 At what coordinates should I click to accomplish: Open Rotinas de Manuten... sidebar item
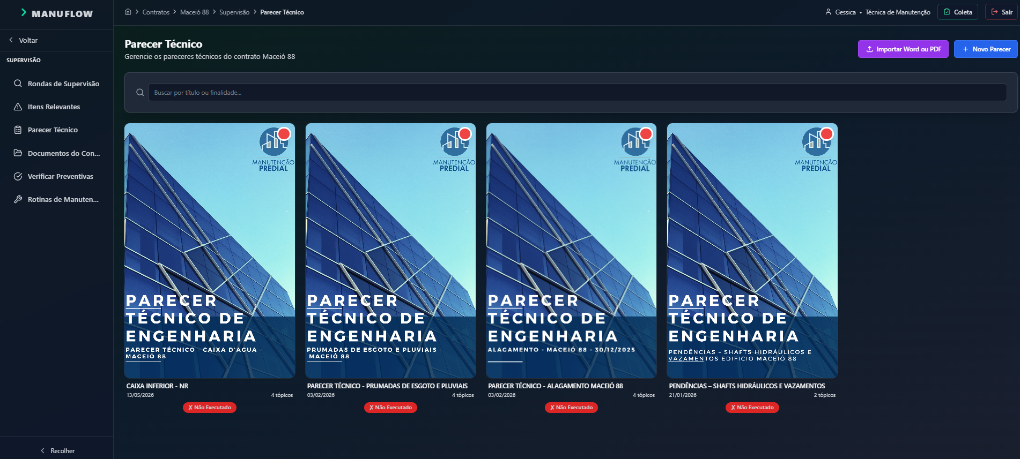pos(57,199)
